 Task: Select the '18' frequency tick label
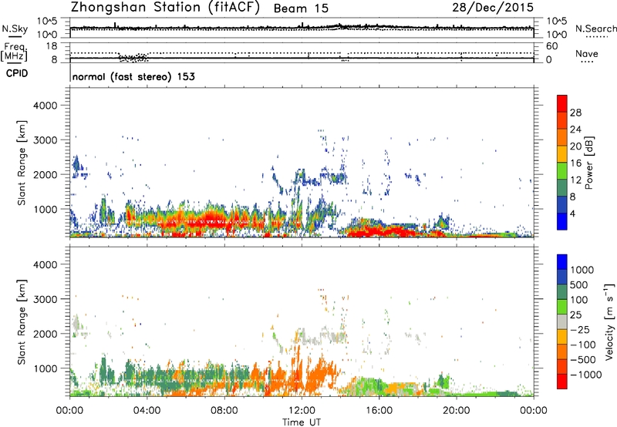tap(52, 46)
